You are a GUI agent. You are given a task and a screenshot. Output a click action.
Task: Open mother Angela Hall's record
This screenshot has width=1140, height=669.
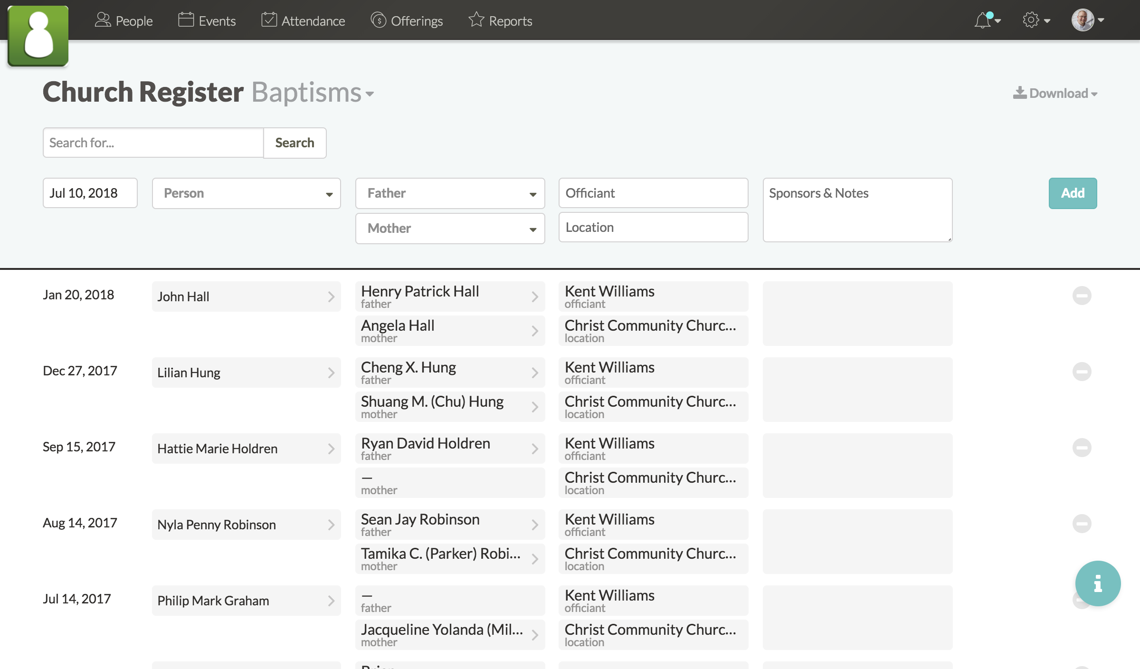[450, 331]
